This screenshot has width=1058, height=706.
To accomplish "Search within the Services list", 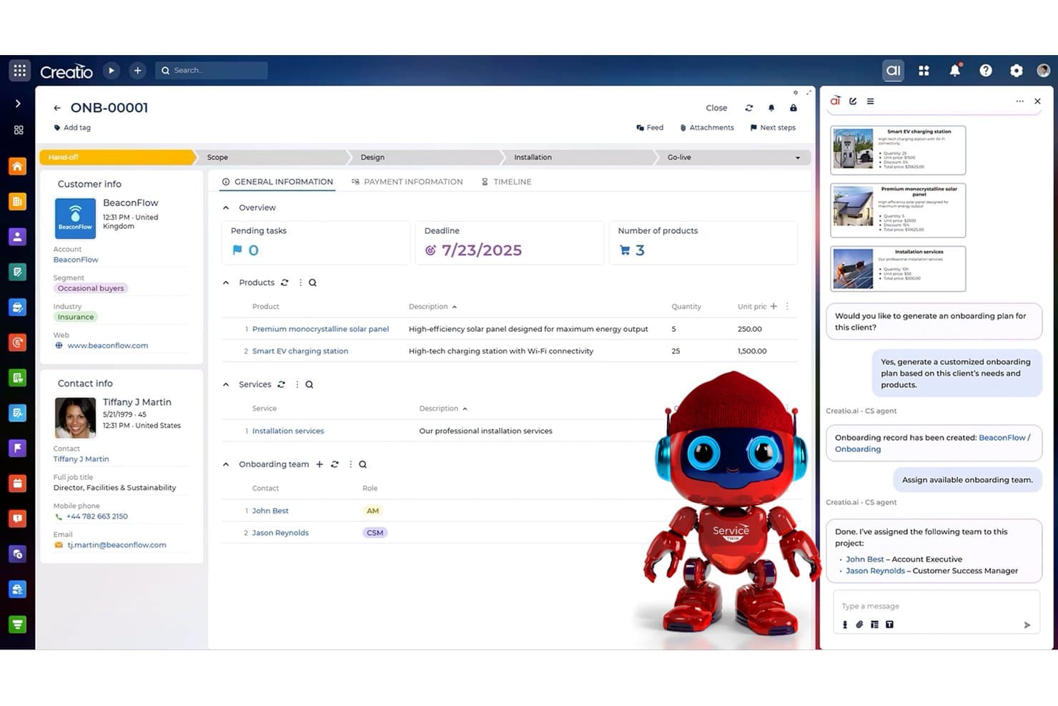I will pos(310,385).
